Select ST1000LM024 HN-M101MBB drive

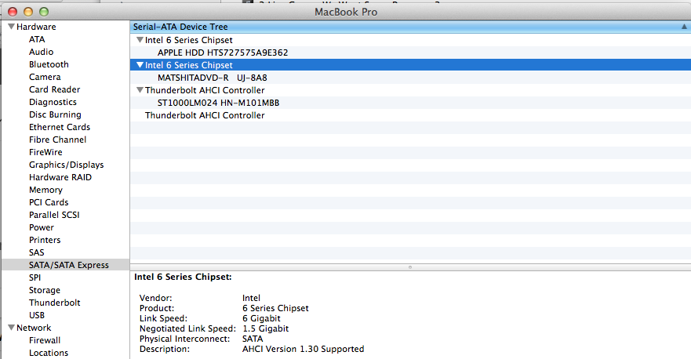point(410,103)
